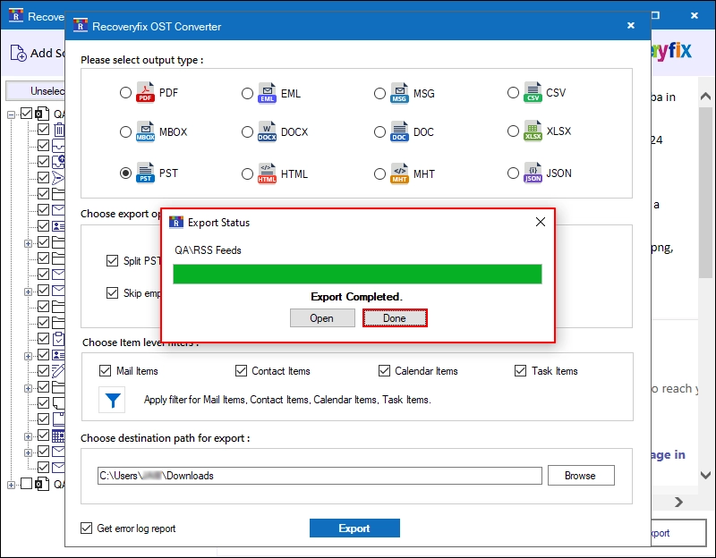Open the item filter funnel icon
The image size is (716, 558).
113,400
